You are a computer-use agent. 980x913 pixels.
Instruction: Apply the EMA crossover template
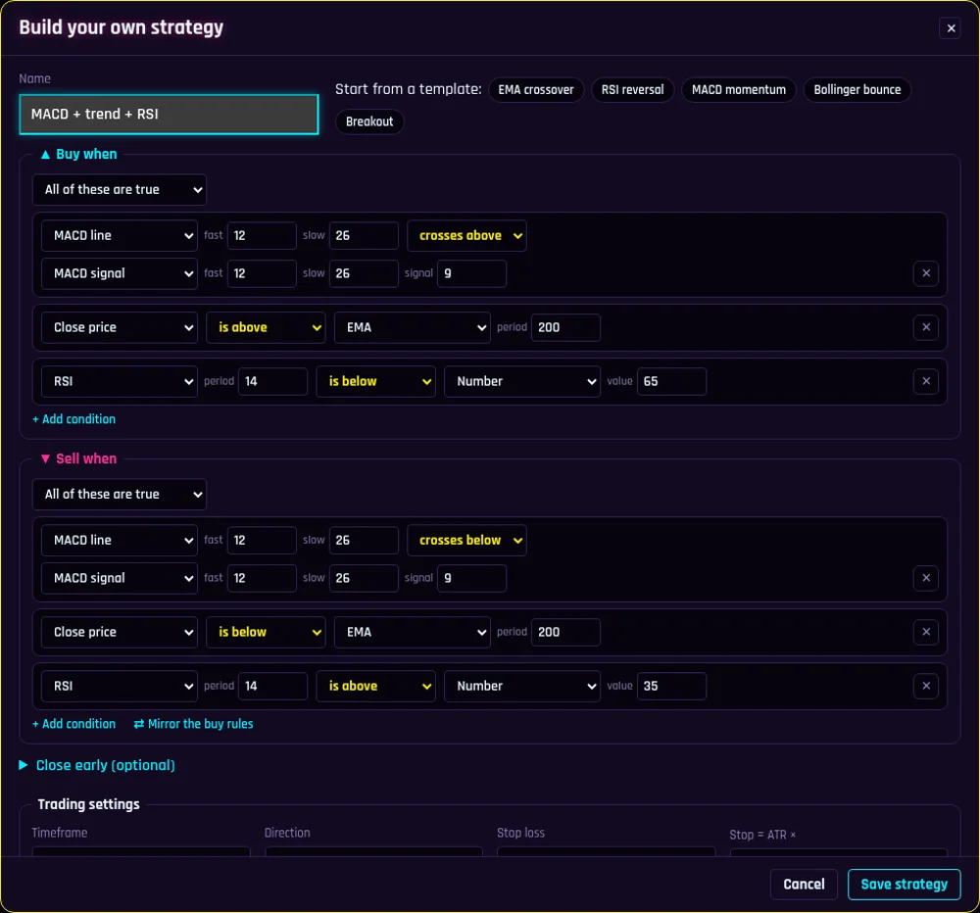point(536,89)
